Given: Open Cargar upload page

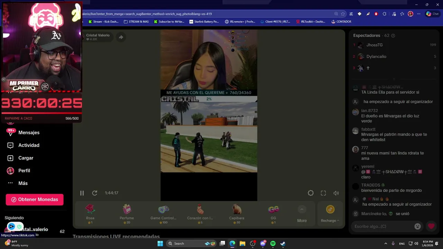Looking at the screenshot, I should (x=26, y=158).
